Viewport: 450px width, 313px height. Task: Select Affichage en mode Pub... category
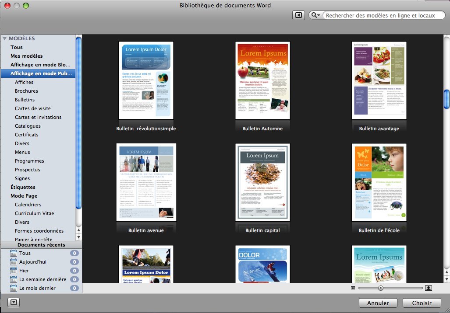pyautogui.click(x=38, y=73)
